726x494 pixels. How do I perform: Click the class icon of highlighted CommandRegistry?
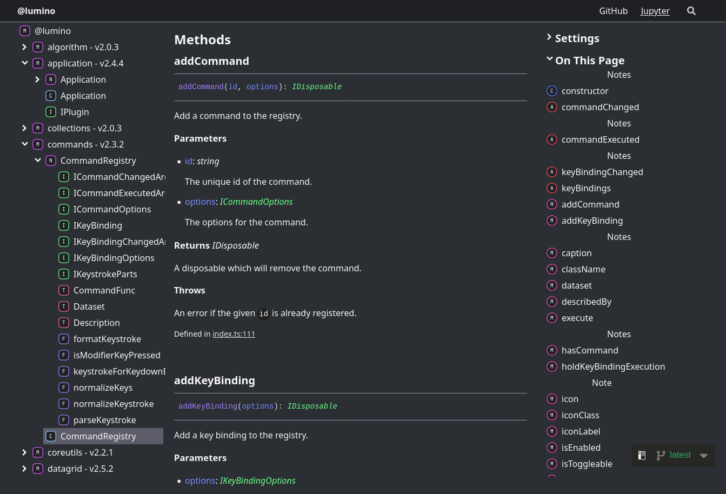point(51,436)
